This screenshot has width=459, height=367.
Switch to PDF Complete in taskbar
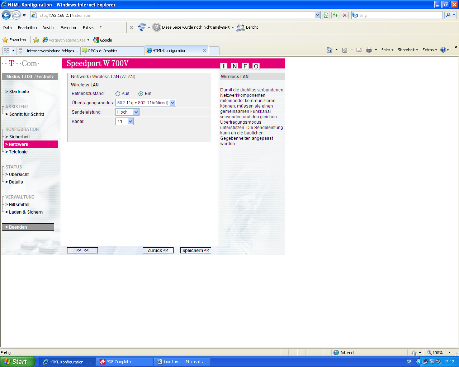tap(124, 362)
